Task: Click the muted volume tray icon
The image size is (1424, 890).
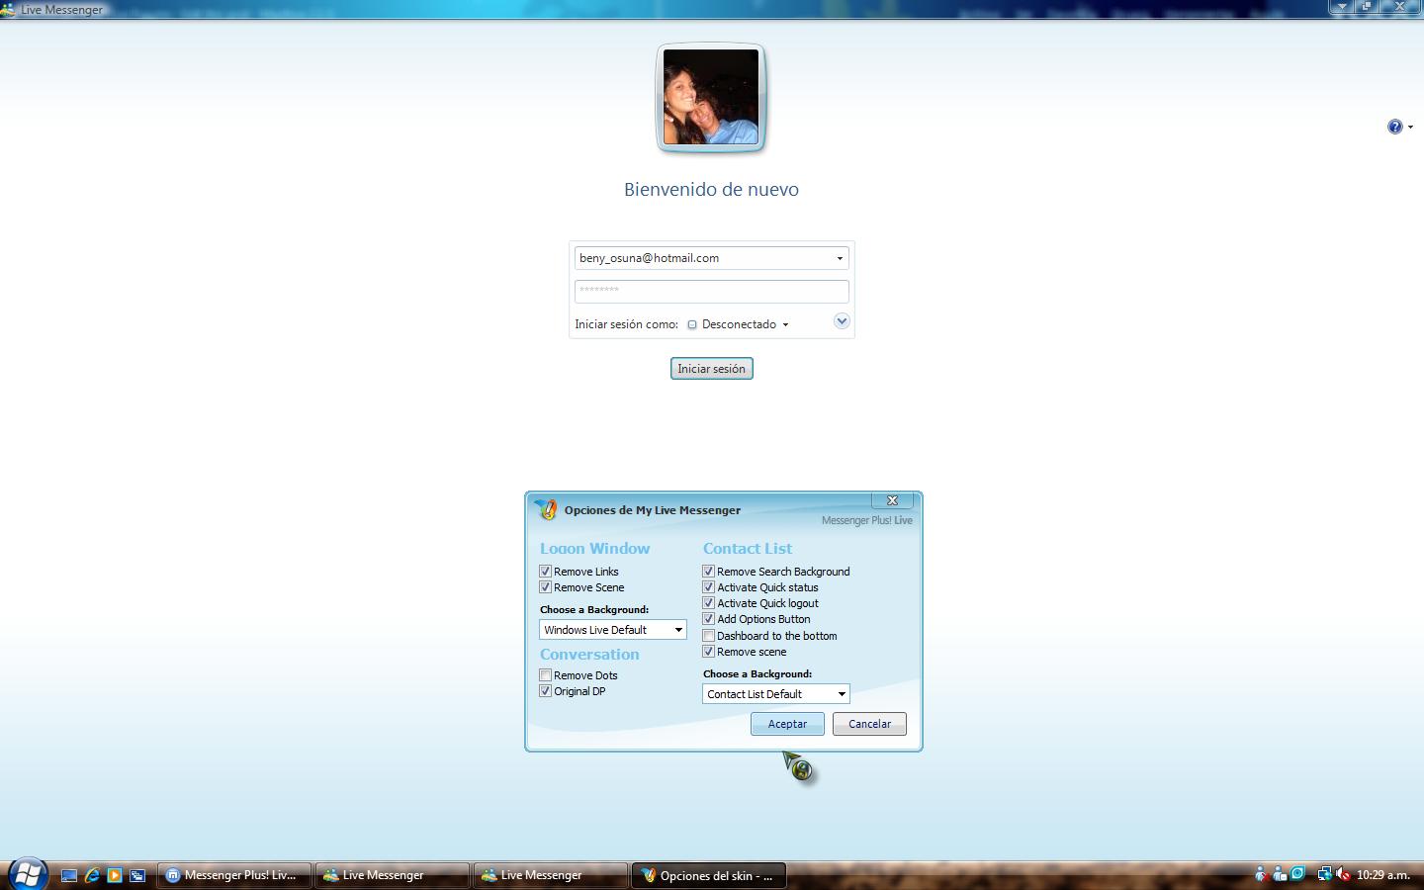Action: [1342, 874]
